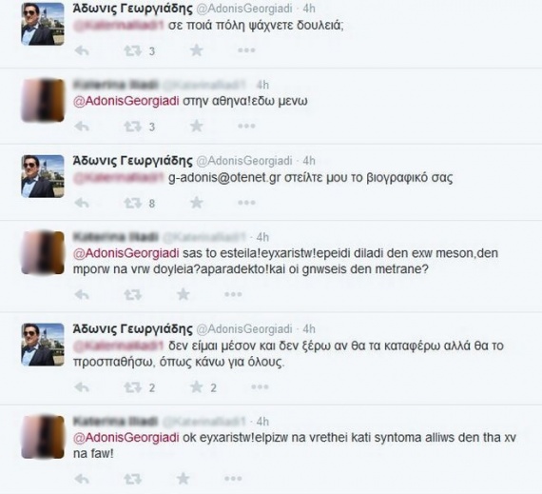The height and width of the screenshot is (494, 542).
Task: Retweet the tweet with 8 retweets
Action: [x=133, y=203]
